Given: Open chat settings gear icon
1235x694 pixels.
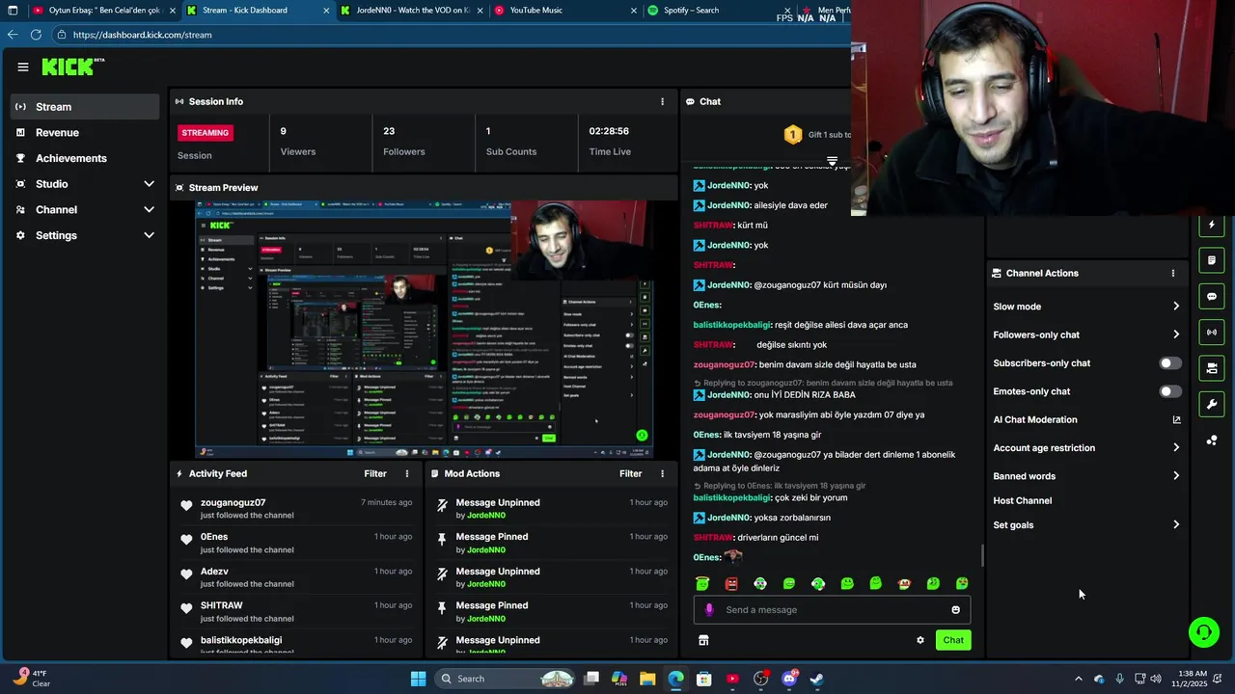Looking at the screenshot, I should [920, 640].
